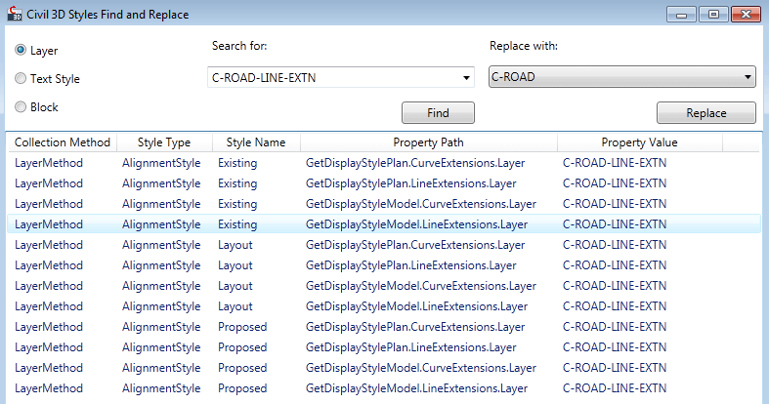This screenshot has width=769, height=404.
Task: Sort by Collection Method column header
Action: tap(63, 142)
